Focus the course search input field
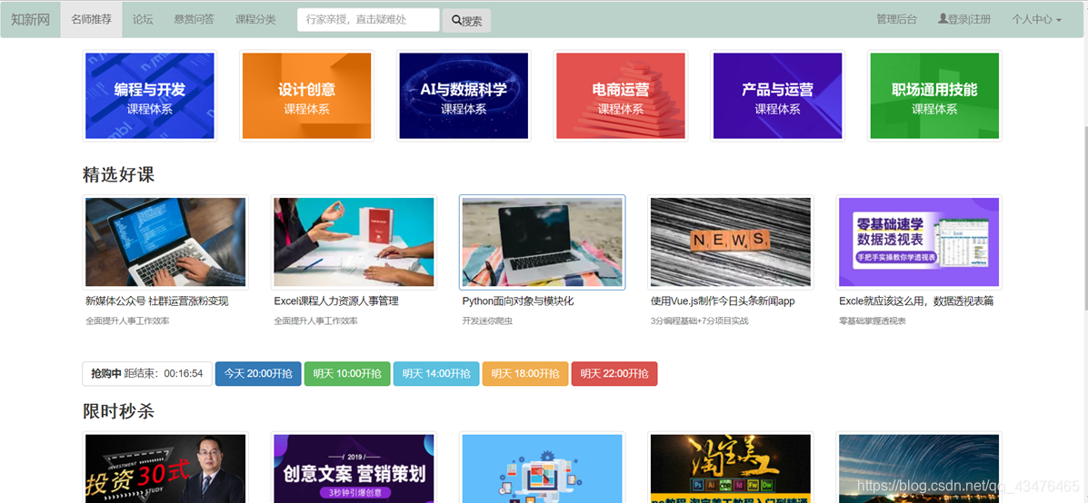This screenshot has height=503, width=1088. (x=368, y=19)
